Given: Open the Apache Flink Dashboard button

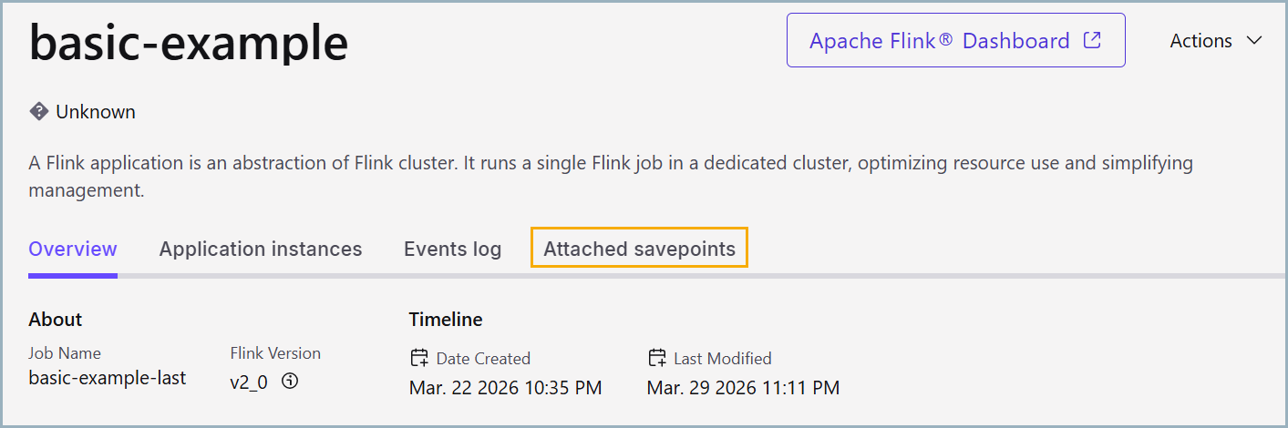Looking at the screenshot, I should (x=954, y=41).
